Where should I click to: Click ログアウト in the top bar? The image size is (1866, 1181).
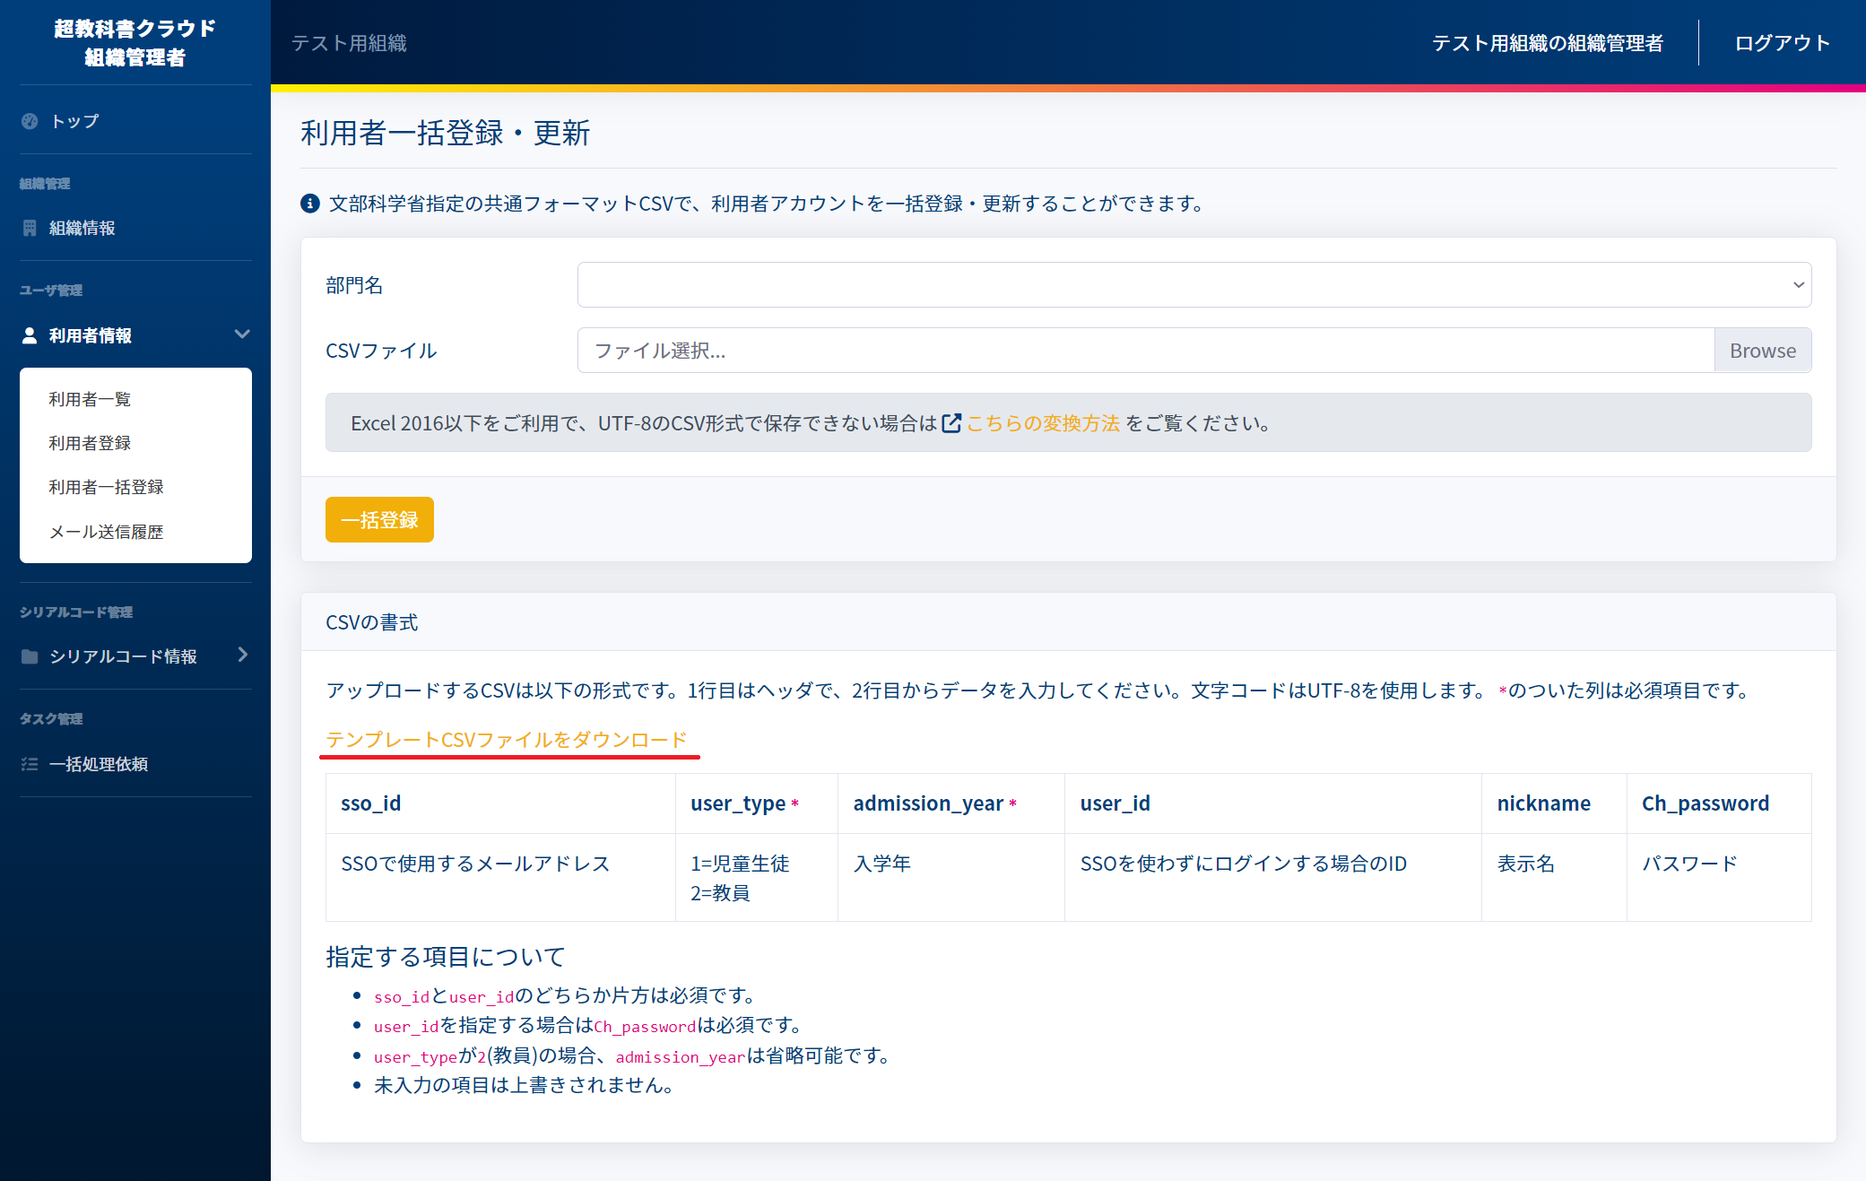click(x=1782, y=43)
